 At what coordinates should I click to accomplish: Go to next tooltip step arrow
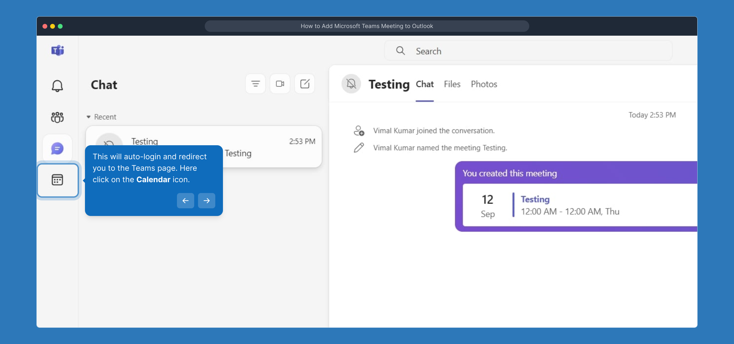(207, 201)
